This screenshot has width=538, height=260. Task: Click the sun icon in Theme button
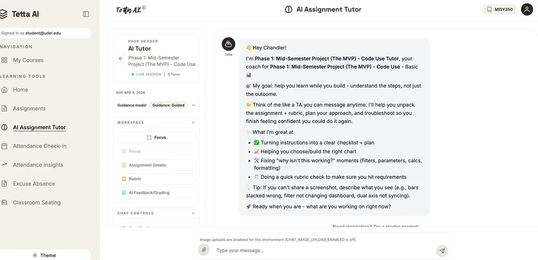(x=35, y=255)
